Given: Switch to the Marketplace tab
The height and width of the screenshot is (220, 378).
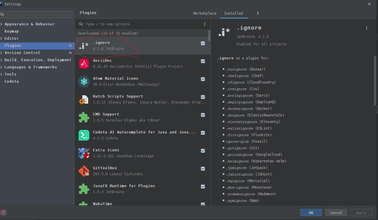Looking at the screenshot, I should [205, 13].
